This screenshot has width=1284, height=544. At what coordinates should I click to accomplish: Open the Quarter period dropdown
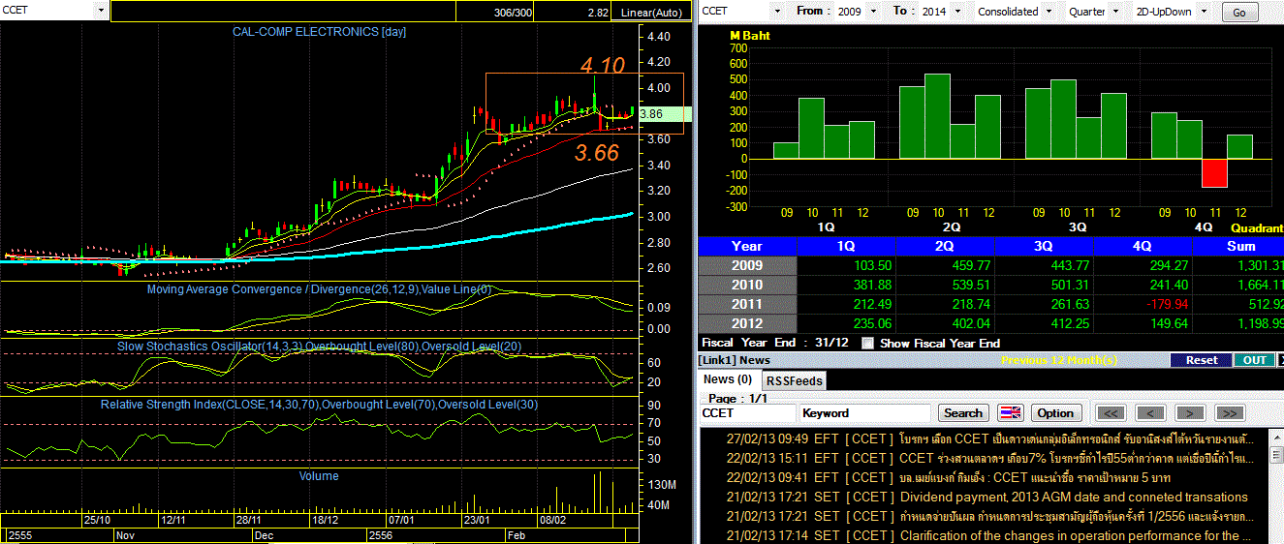(x=1117, y=11)
